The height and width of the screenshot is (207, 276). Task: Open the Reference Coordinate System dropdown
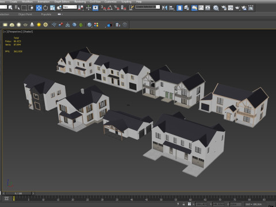70,7
